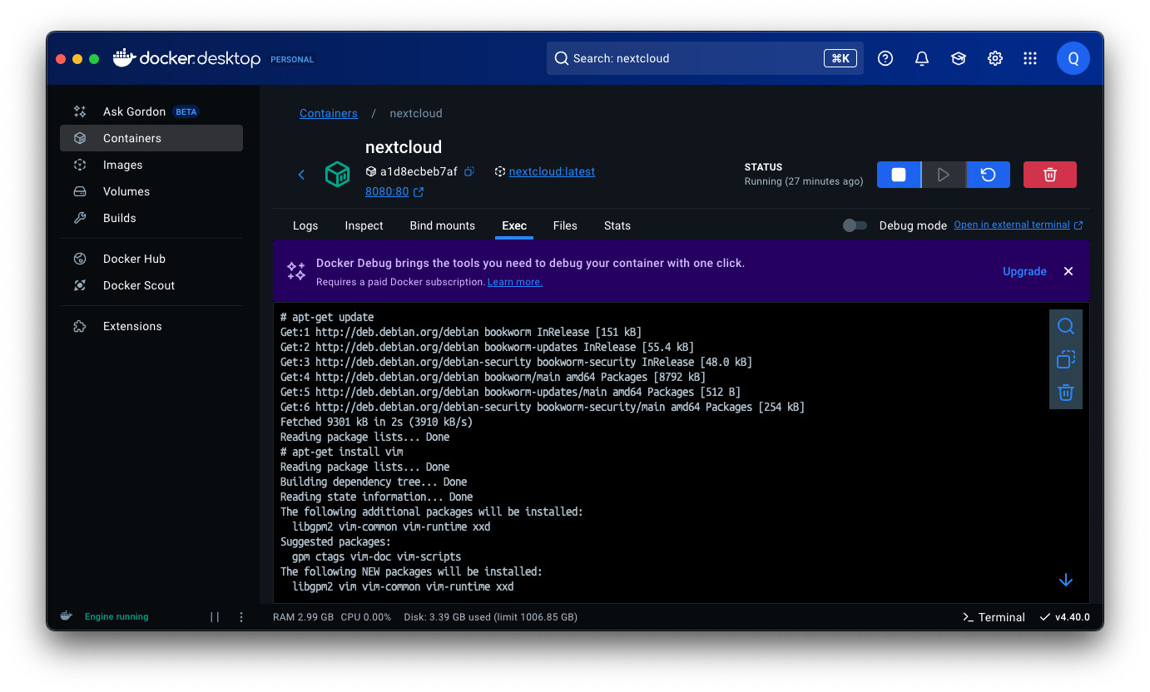Open the nextcloud:latest image link
This screenshot has height=692, width=1150.
[552, 171]
